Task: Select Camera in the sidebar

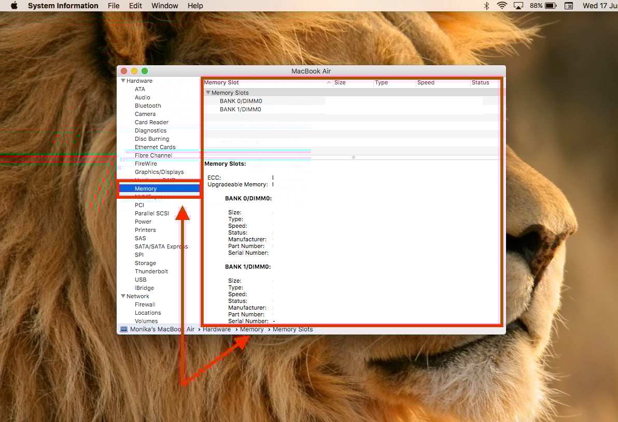Action: [145, 114]
